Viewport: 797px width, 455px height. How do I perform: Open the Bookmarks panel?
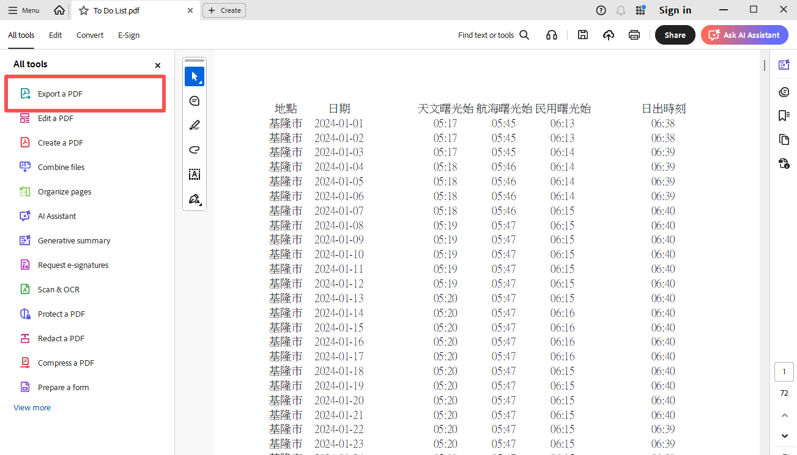click(x=784, y=115)
